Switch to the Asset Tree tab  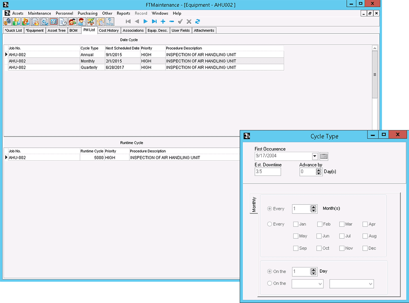pos(56,31)
